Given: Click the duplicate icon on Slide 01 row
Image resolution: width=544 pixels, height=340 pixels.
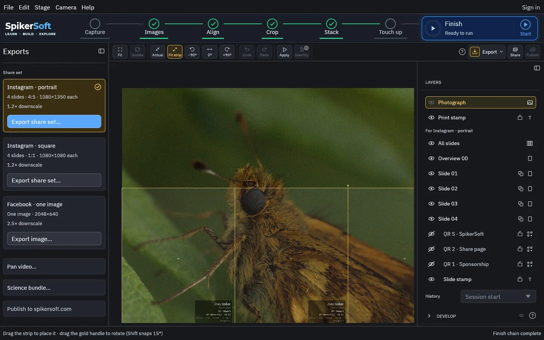Looking at the screenshot, I should [x=521, y=173].
